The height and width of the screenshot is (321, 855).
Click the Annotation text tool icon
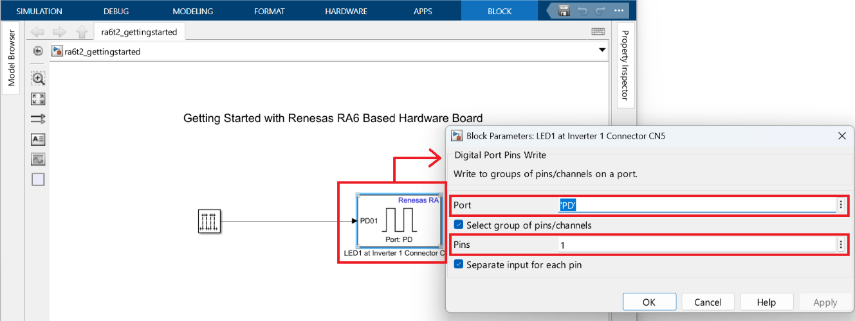tap(38, 139)
